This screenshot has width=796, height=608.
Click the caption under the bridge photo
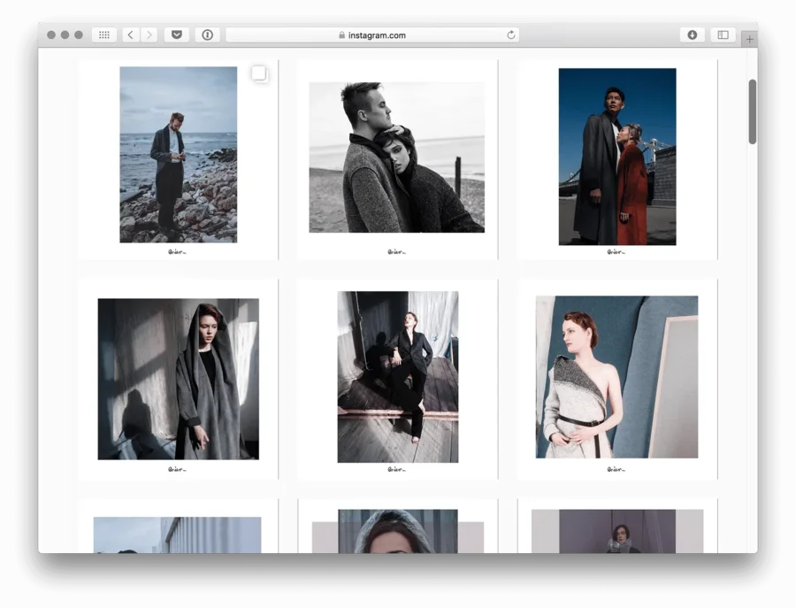point(616,251)
